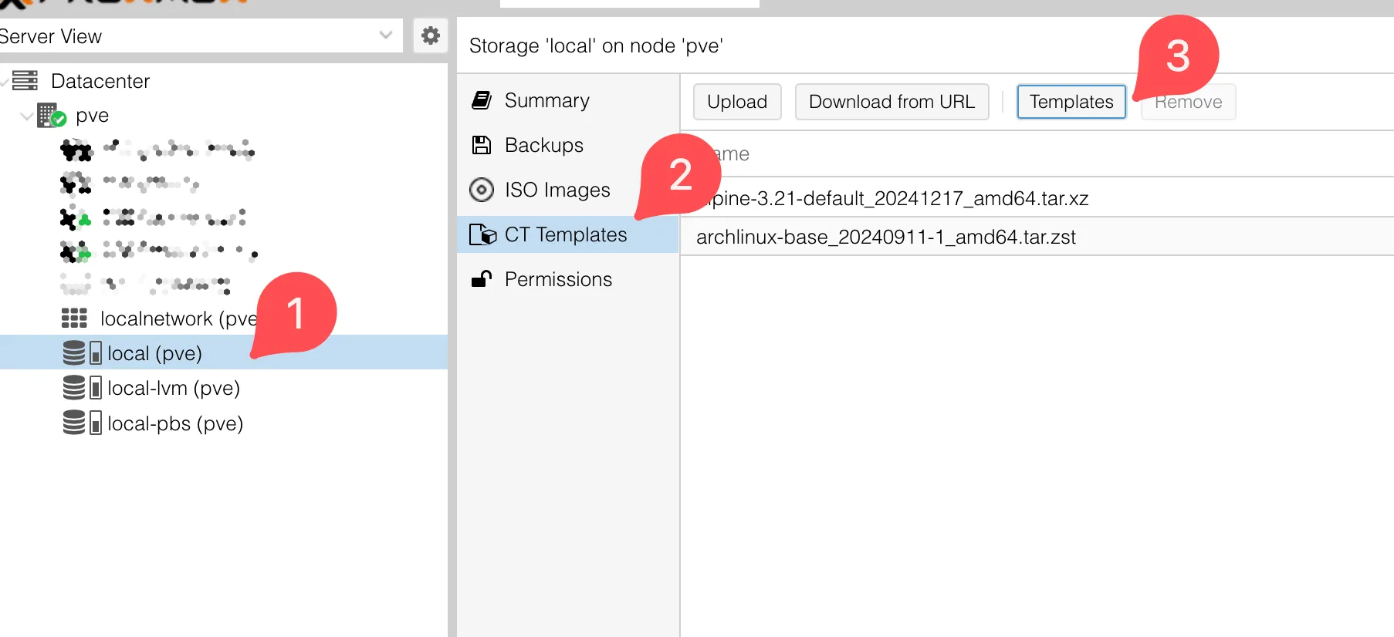1394x637 pixels.
Task: Open the CT Templates section
Action: pos(567,234)
